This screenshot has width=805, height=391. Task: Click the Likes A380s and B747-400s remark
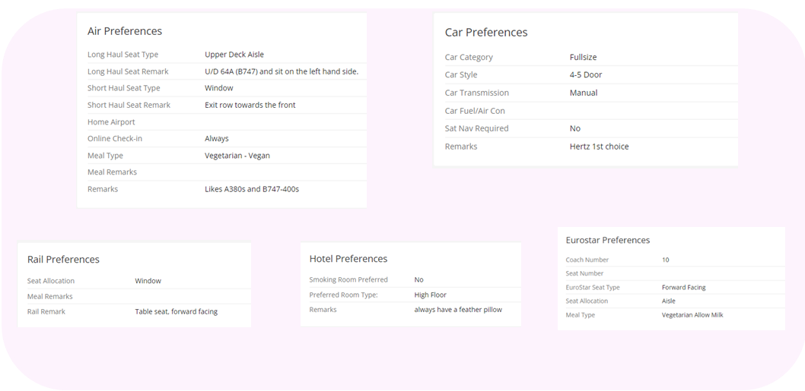click(x=252, y=189)
